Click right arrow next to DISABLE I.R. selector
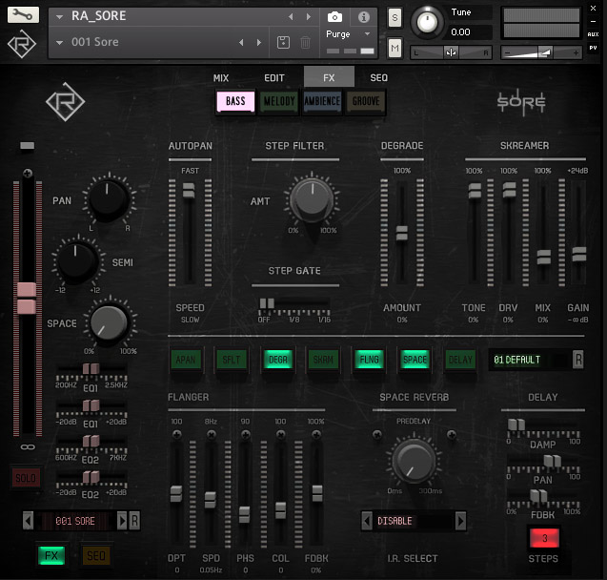Image resolution: width=607 pixels, height=580 pixels. click(x=460, y=521)
